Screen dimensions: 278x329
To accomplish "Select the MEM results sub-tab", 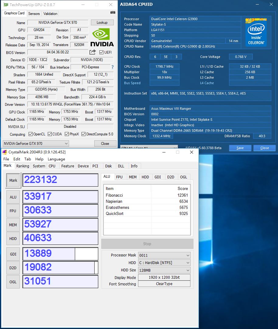I will [133, 177].
